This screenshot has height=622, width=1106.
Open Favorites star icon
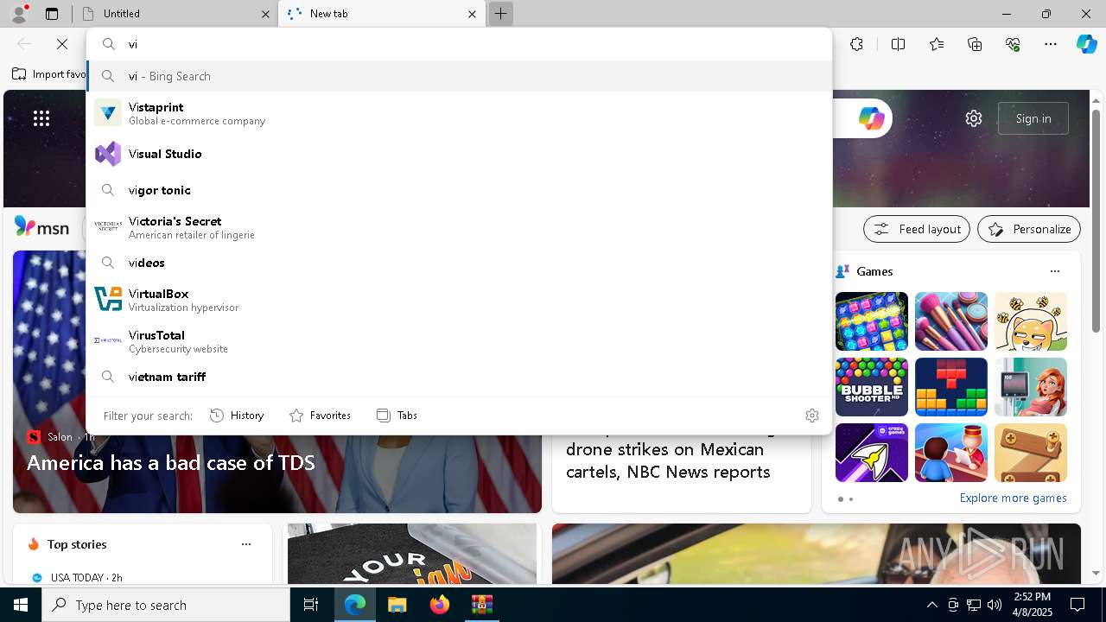937,44
